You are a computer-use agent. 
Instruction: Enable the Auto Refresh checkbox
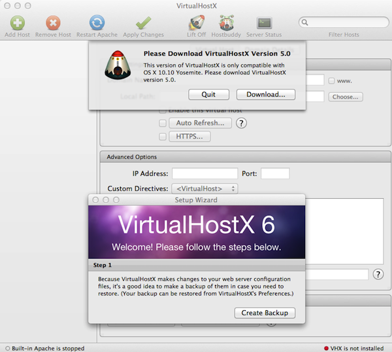tap(163, 123)
